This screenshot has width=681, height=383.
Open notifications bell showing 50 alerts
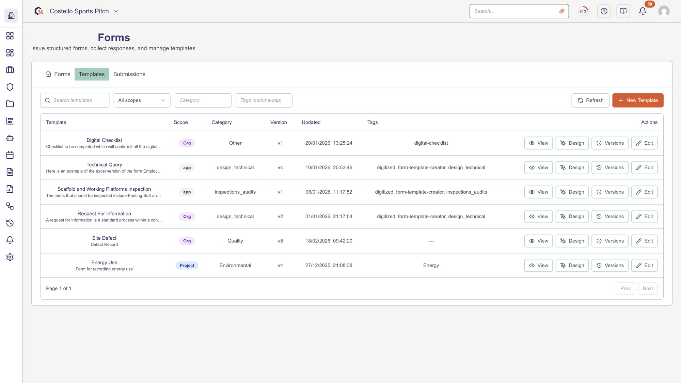point(642,11)
